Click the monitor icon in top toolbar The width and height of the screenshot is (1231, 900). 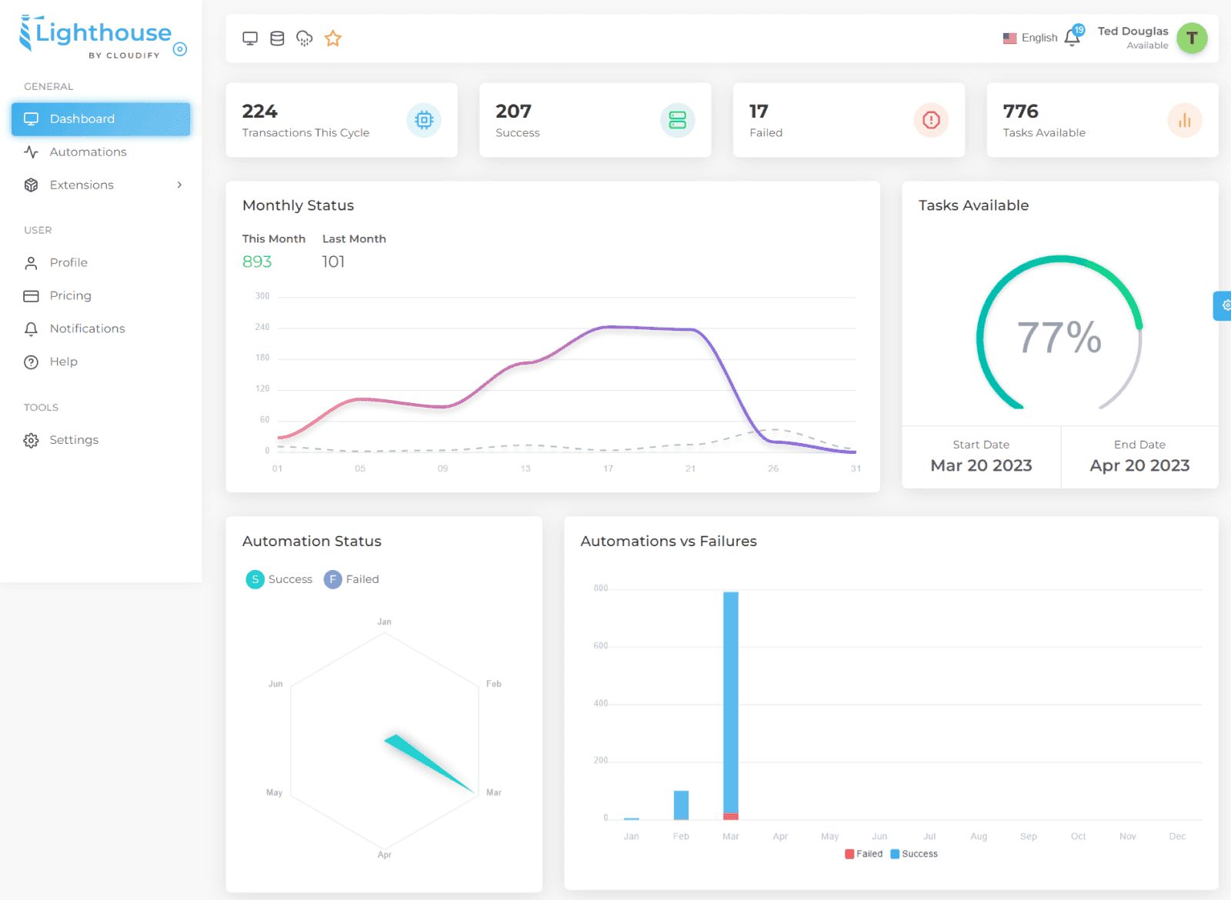pos(250,38)
